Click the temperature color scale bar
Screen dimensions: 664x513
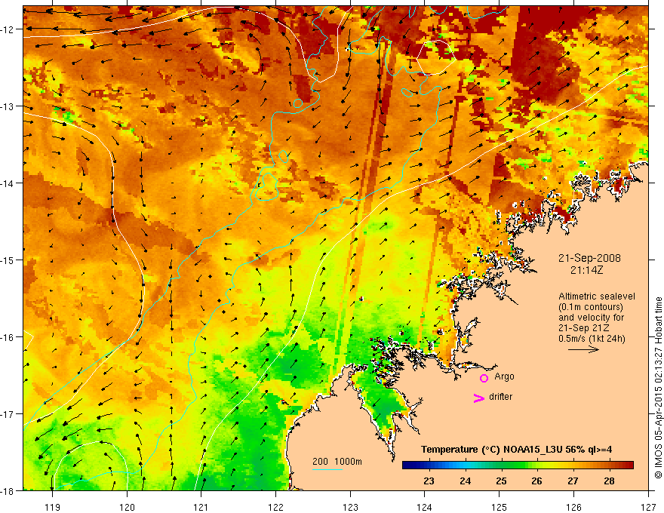click(518, 465)
